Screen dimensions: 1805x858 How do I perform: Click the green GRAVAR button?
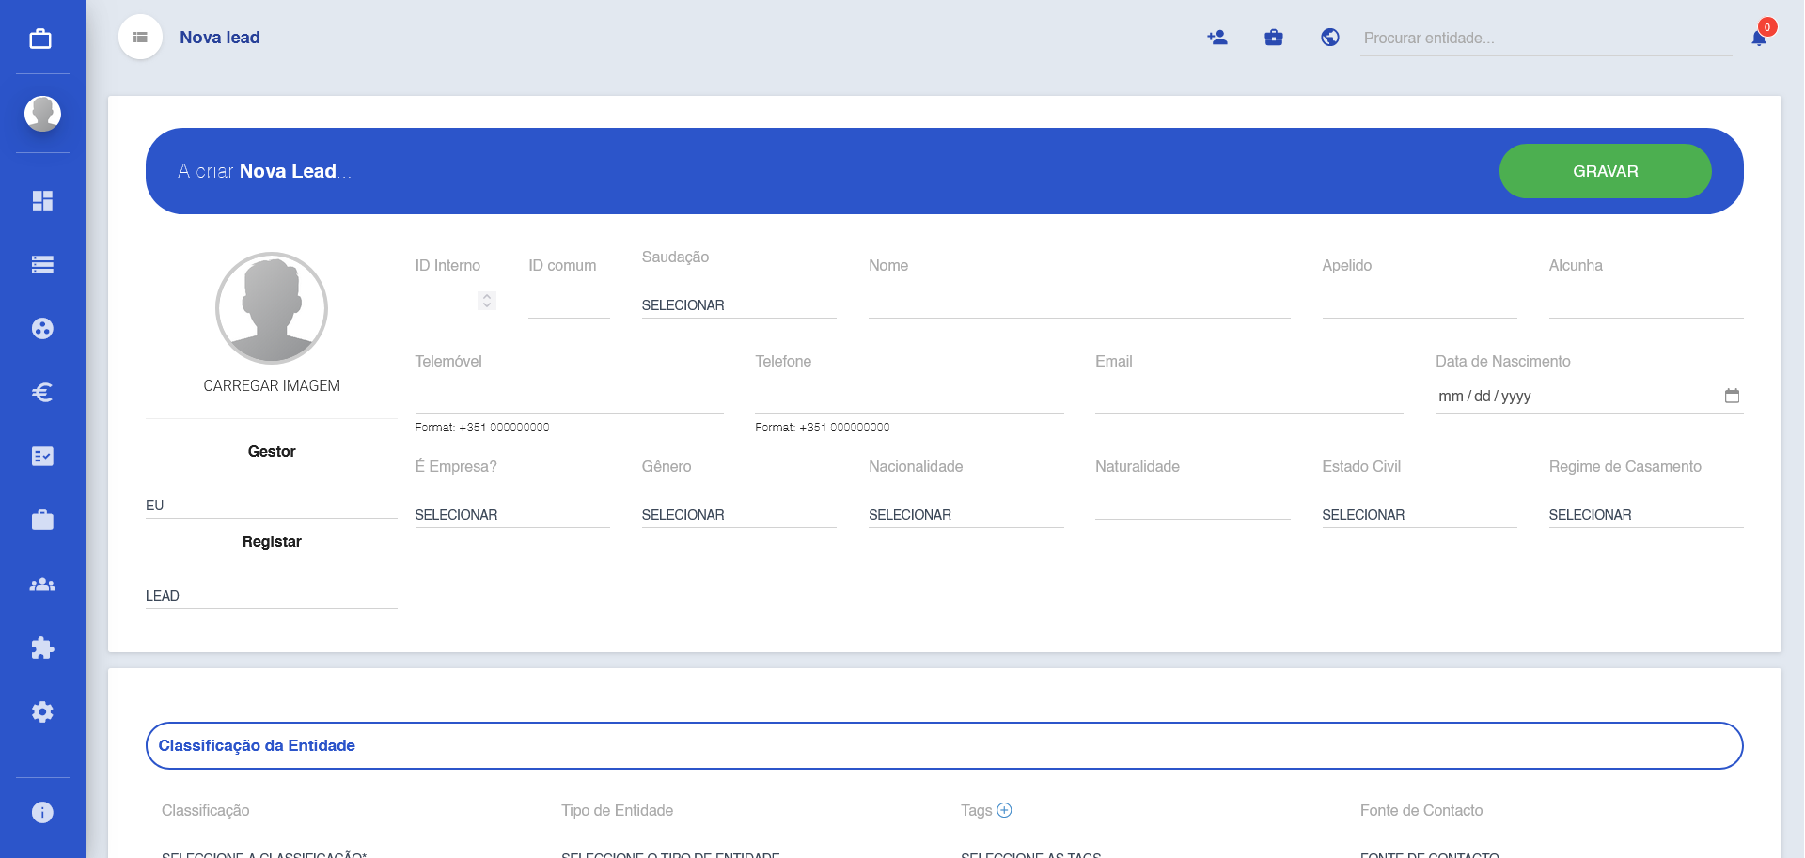1605,171
